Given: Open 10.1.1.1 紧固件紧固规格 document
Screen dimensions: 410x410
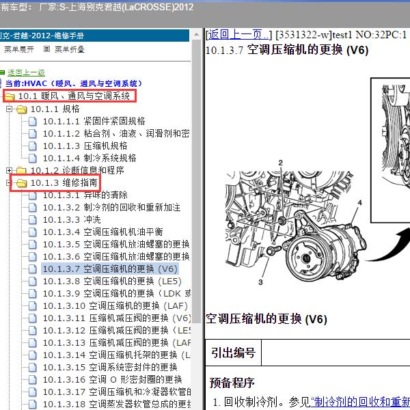Looking at the screenshot, I should point(94,121).
